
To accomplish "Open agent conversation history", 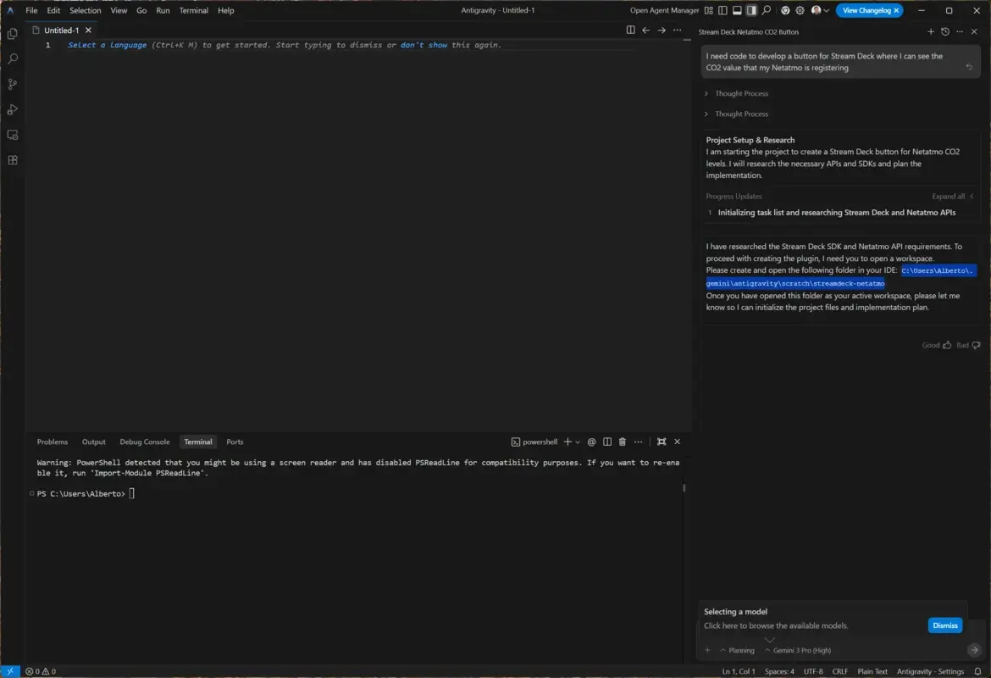I will point(946,31).
